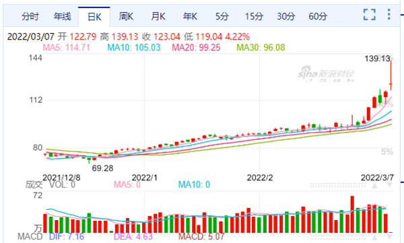This screenshot has height=243, width=404.
Task: Click the 成交 VOL: 0 label
Action: [x=50, y=184]
